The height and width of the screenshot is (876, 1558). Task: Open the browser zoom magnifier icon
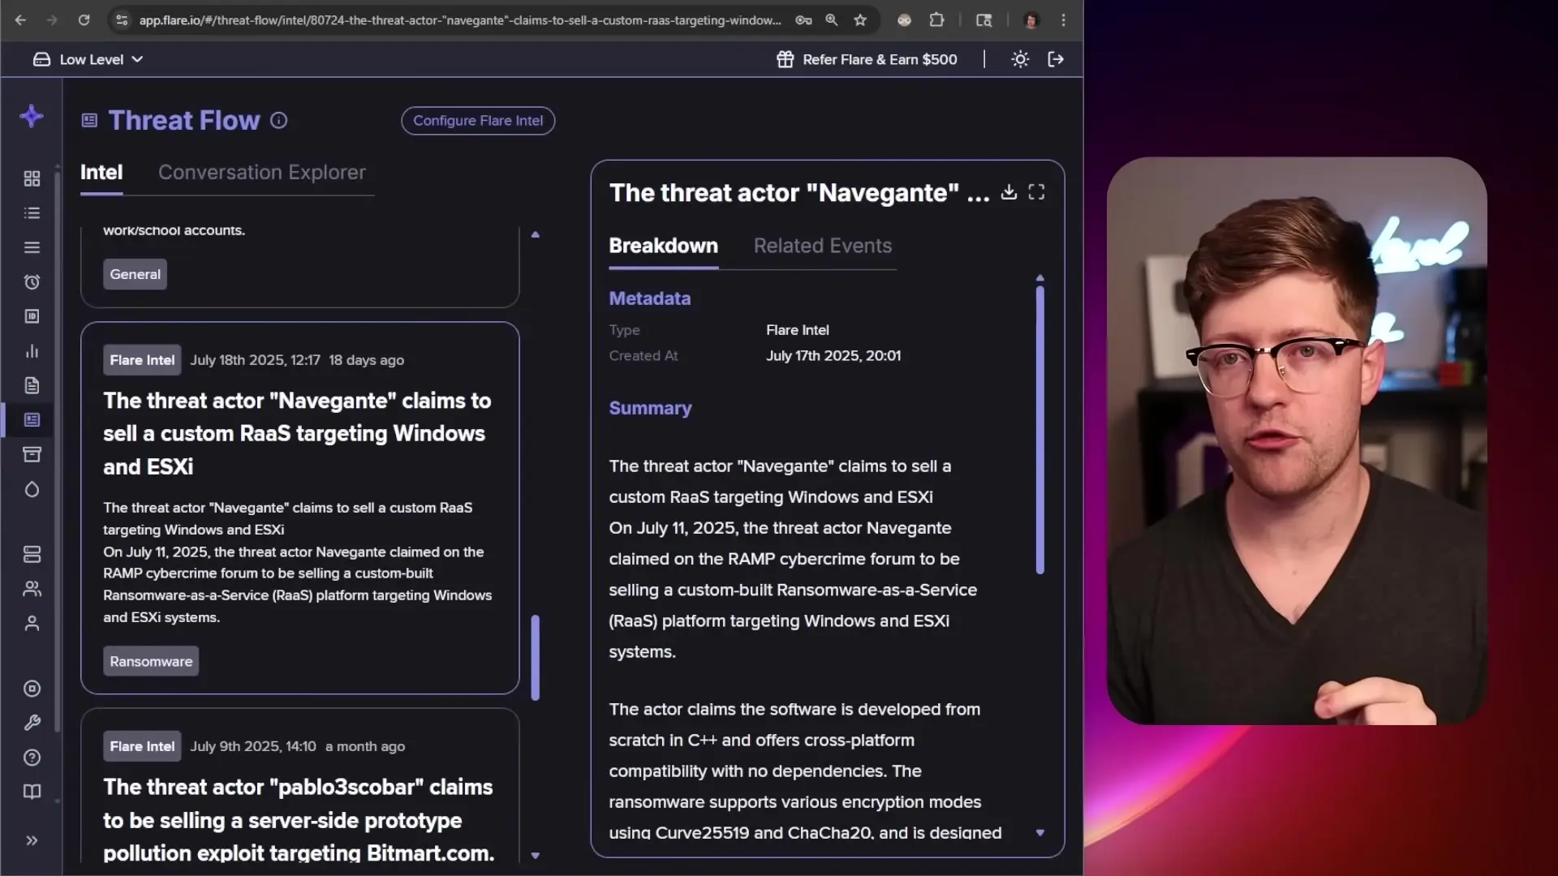831,20
